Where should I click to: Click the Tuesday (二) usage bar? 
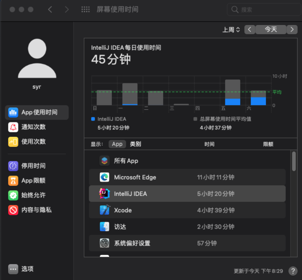pos(156,98)
